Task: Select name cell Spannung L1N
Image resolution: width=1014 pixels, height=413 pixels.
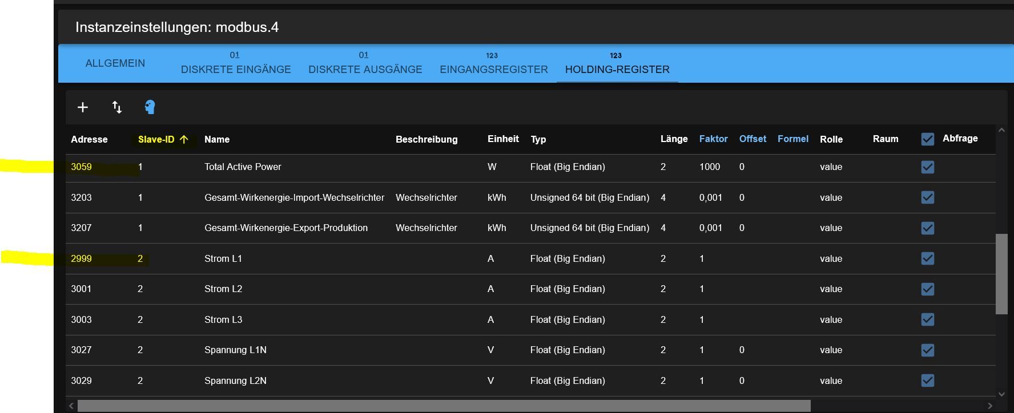Action: [x=235, y=350]
